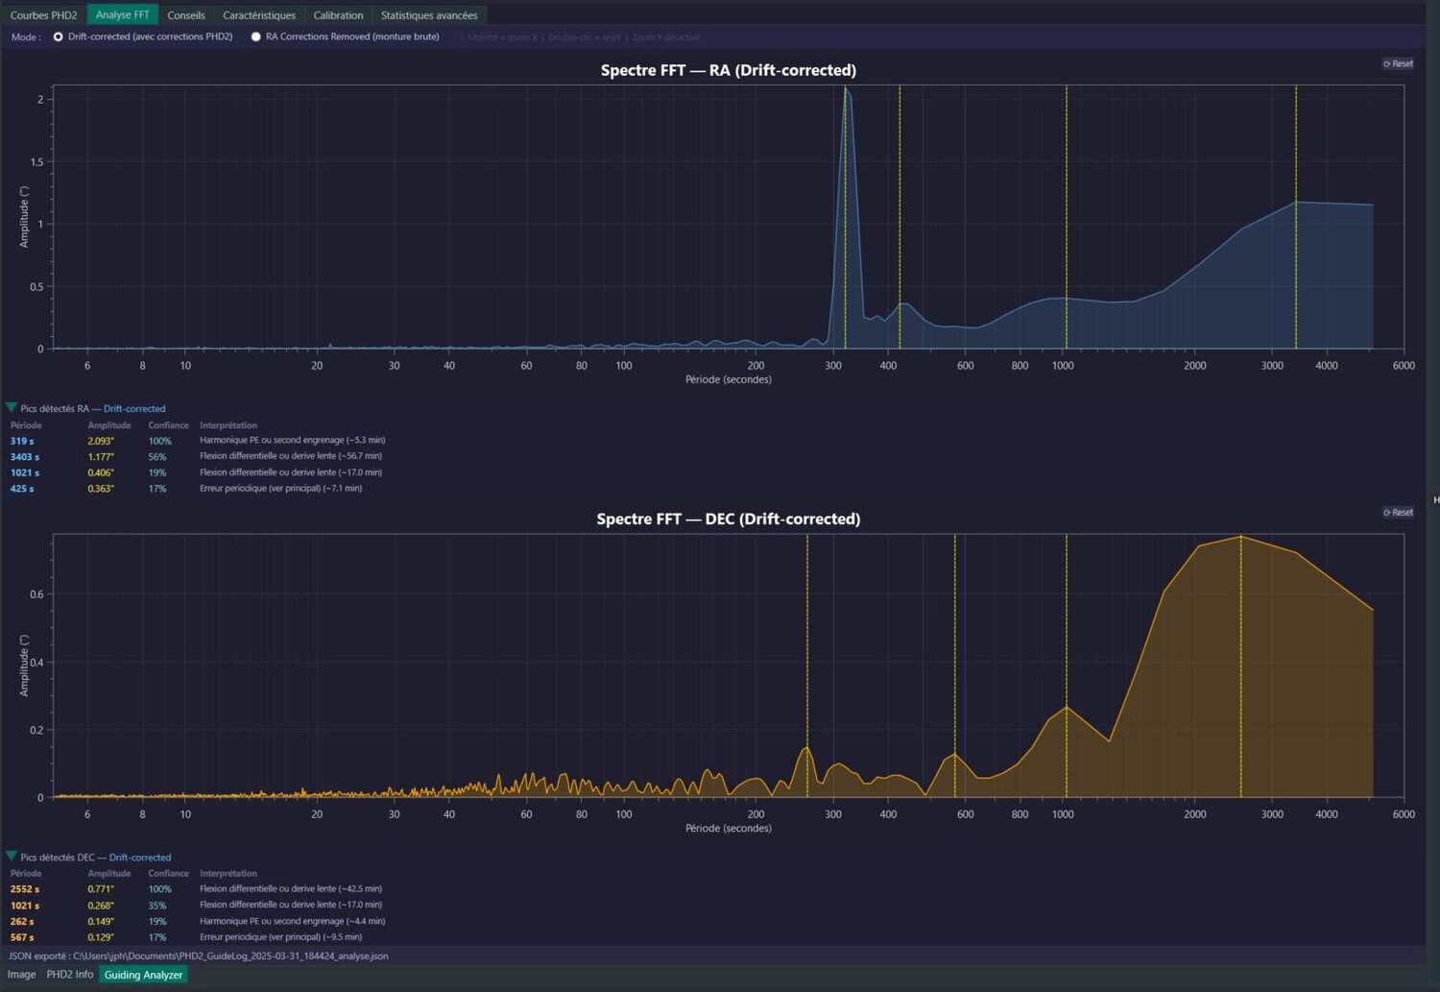
Task: Switch to the Courbes PHD2 tab
Action: point(43,14)
